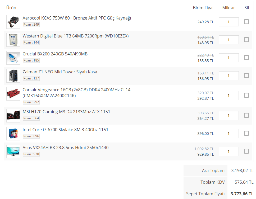Click the 'Sepet Toplam Fiyatı' label
The height and width of the screenshot is (199, 256).
[x=205, y=194]
